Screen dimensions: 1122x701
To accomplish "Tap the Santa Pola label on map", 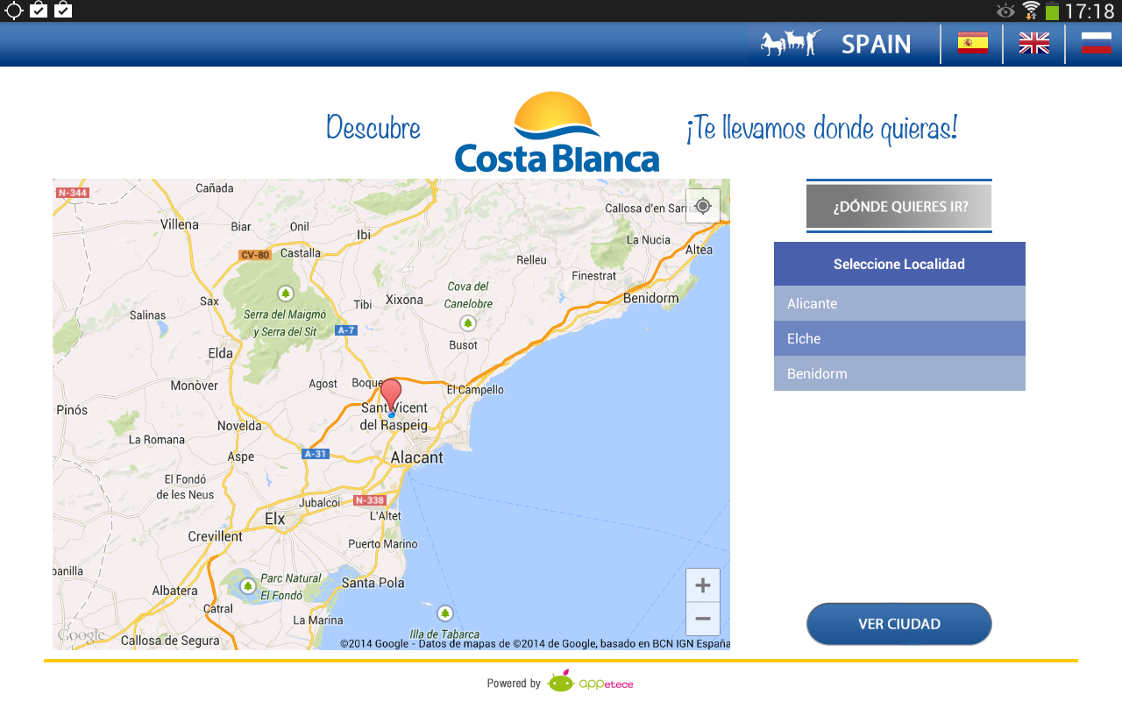I will coord(373,583).
